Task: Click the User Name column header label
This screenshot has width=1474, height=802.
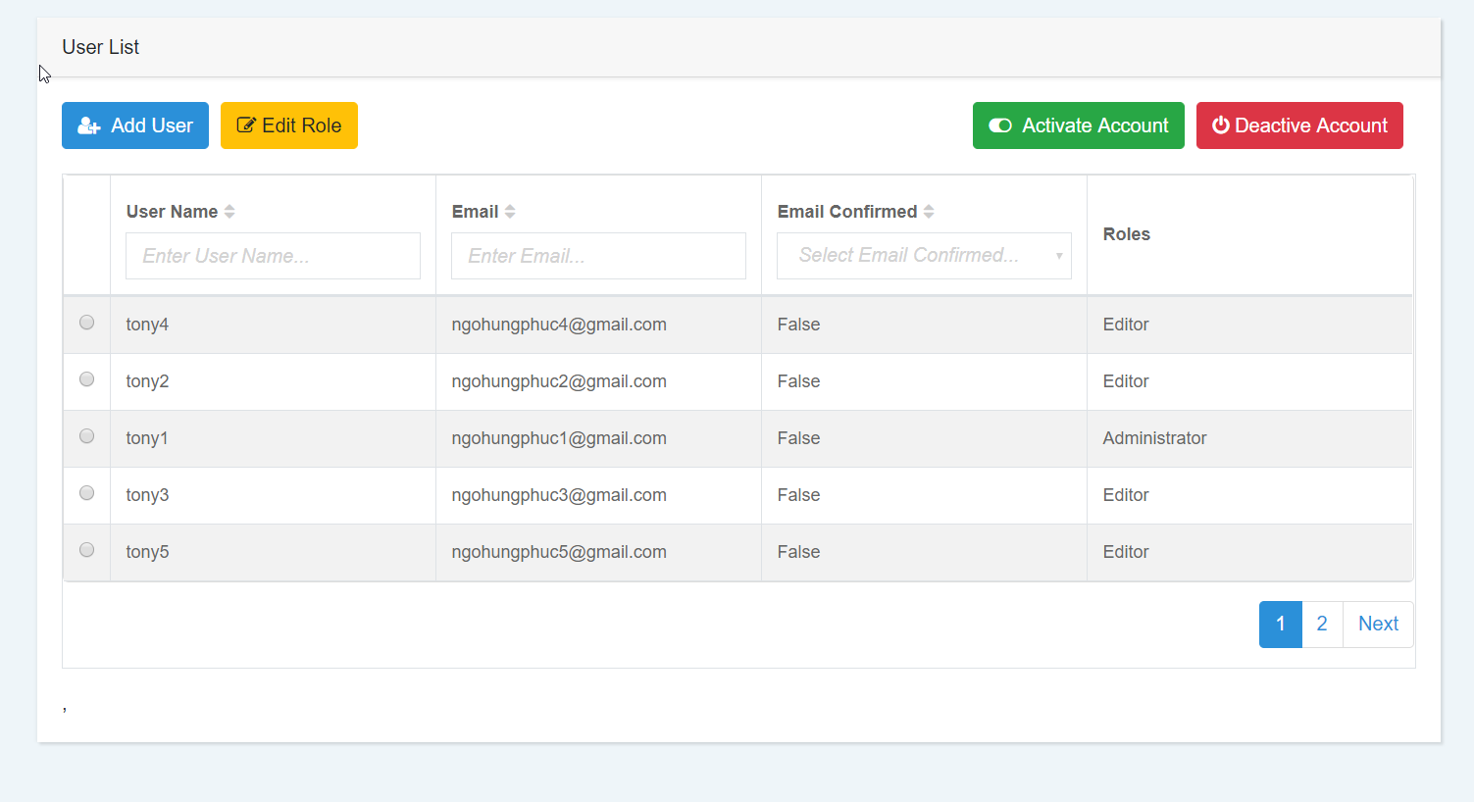Action: click(172, 212)
